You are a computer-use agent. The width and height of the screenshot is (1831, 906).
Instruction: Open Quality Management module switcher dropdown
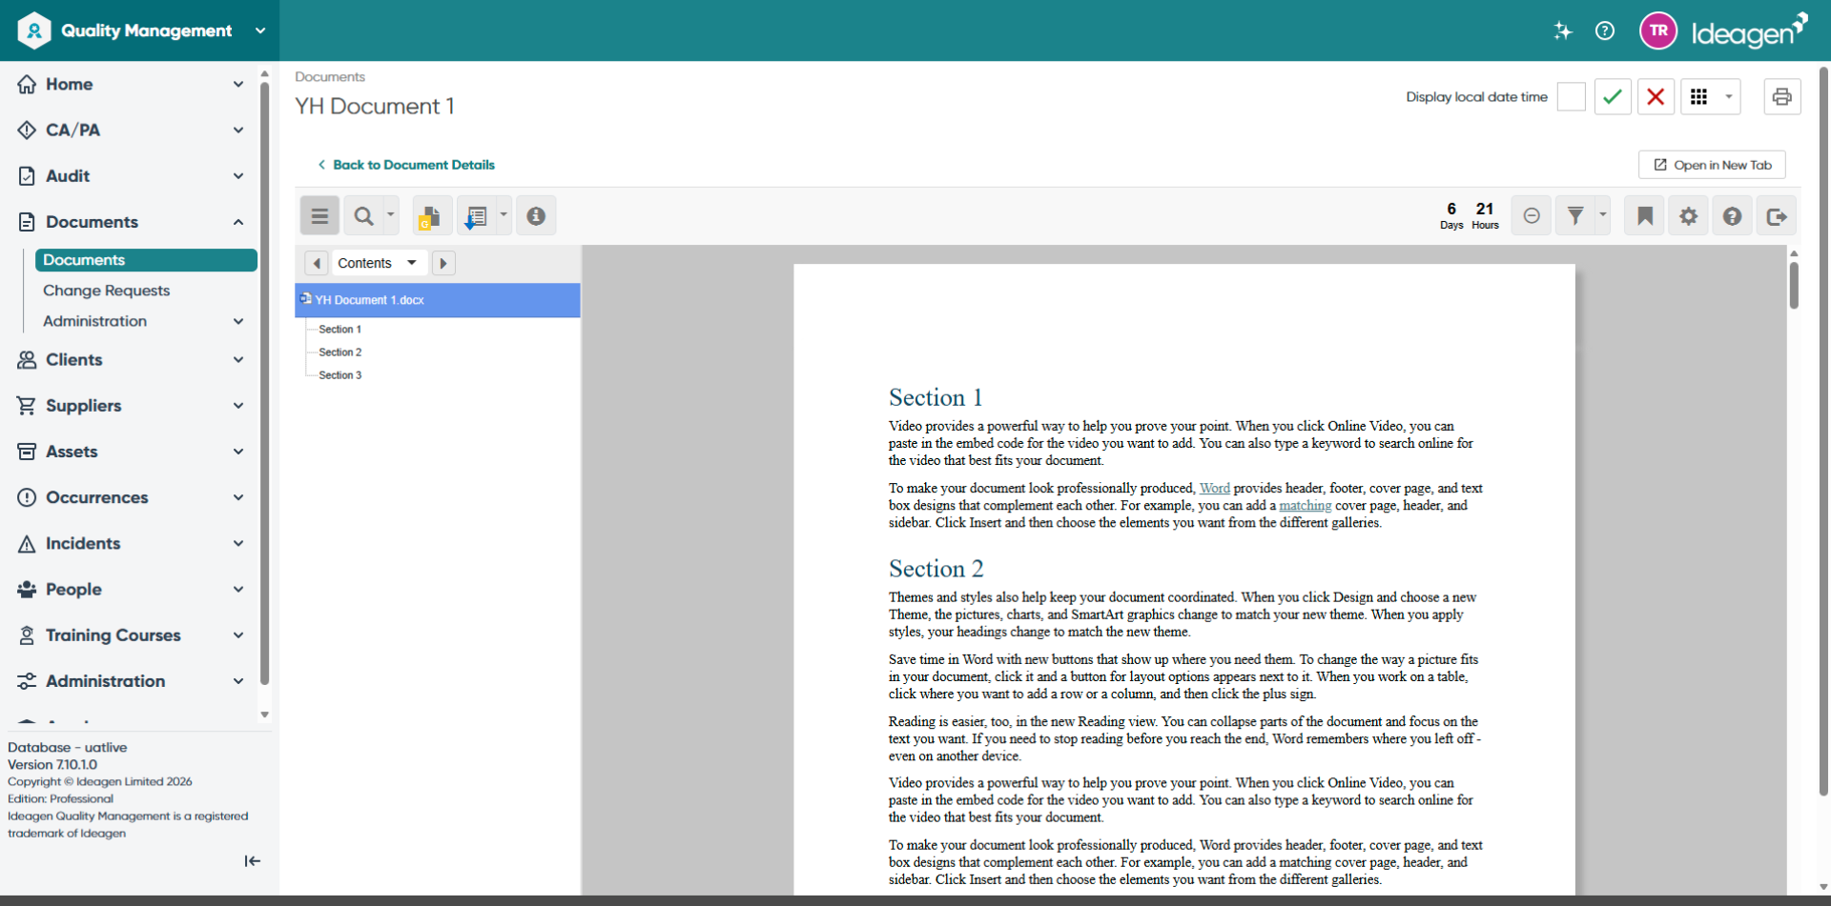[260, 30]
